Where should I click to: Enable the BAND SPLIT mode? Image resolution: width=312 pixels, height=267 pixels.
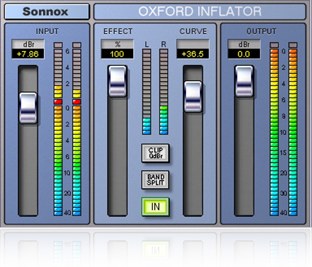pos(155,180)
